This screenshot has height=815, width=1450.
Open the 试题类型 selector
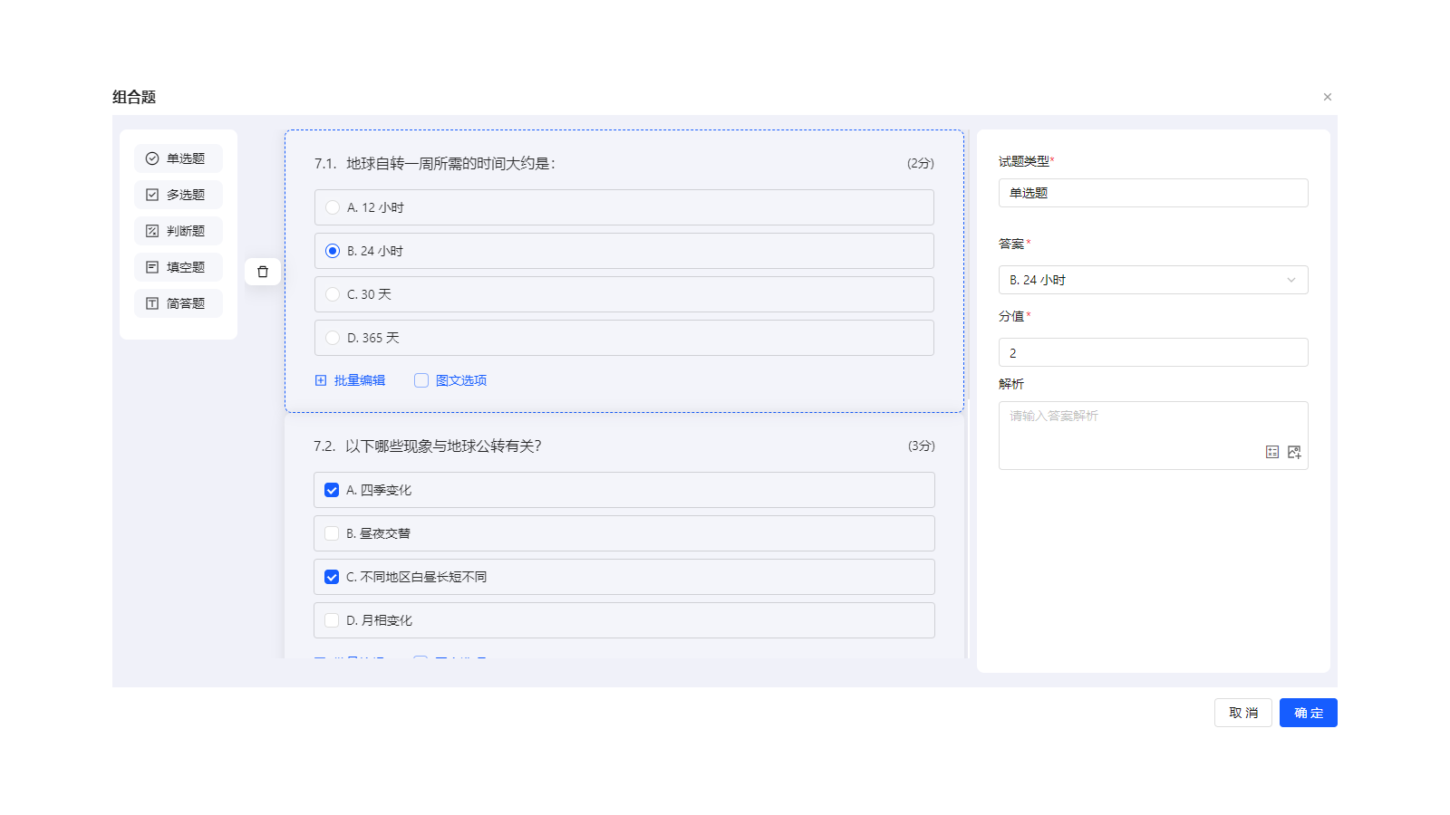point(1153,192)
